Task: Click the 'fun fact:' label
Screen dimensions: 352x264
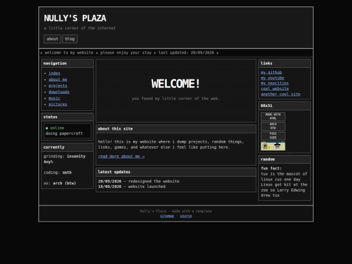Action: 271,168
